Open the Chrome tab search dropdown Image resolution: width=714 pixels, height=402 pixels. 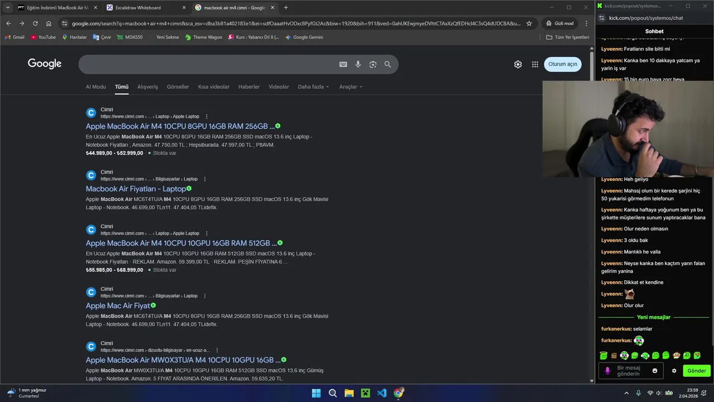(7, 7)
